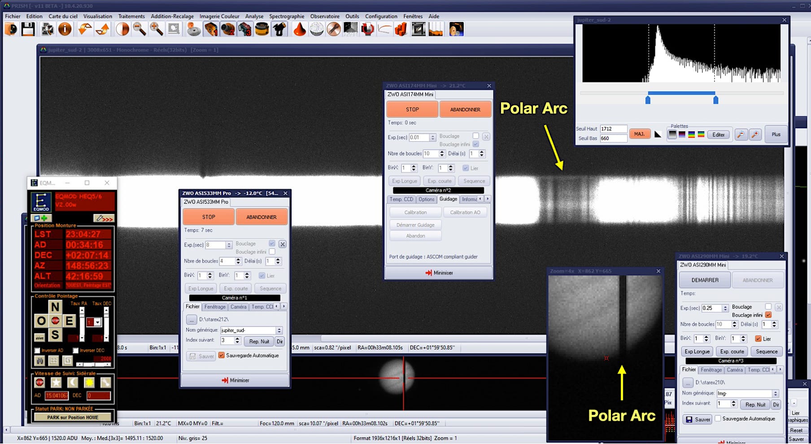Image resolution: width=811 pixels, height=444 pixels.
Task: Click the zoom out magnifier toolbar icon
Action: point(140,30)
